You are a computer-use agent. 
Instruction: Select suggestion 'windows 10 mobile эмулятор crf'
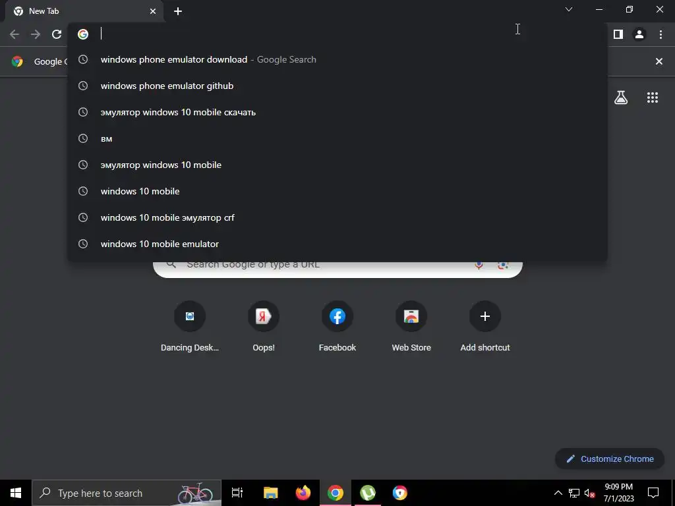coord(337,217)
